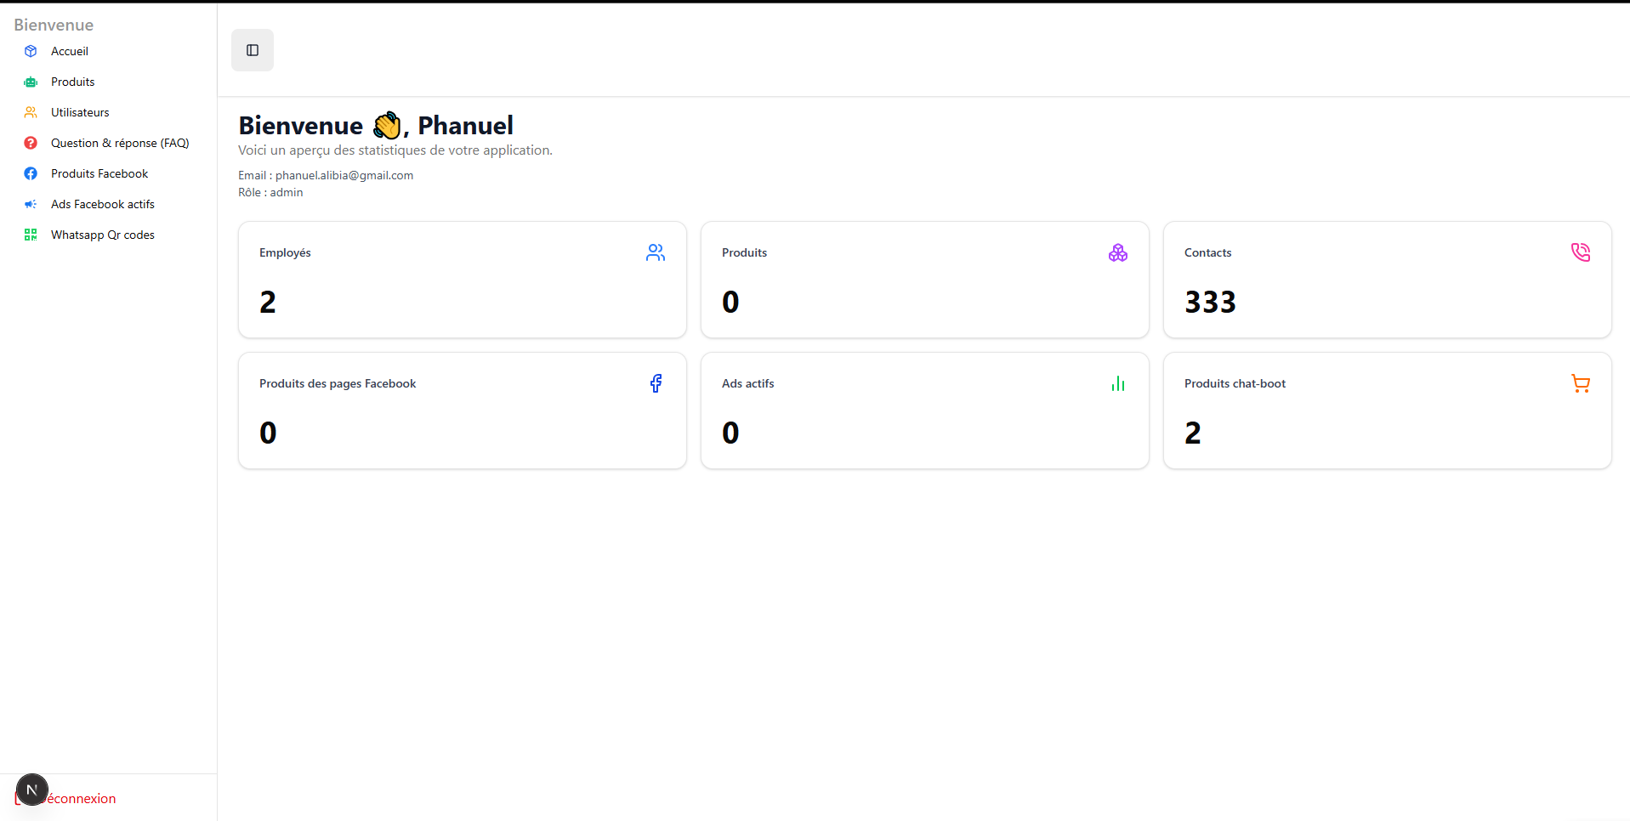The image size is (1630, 821).
Task: Click the orange shopping cart icon
Action: point(1581,383)
